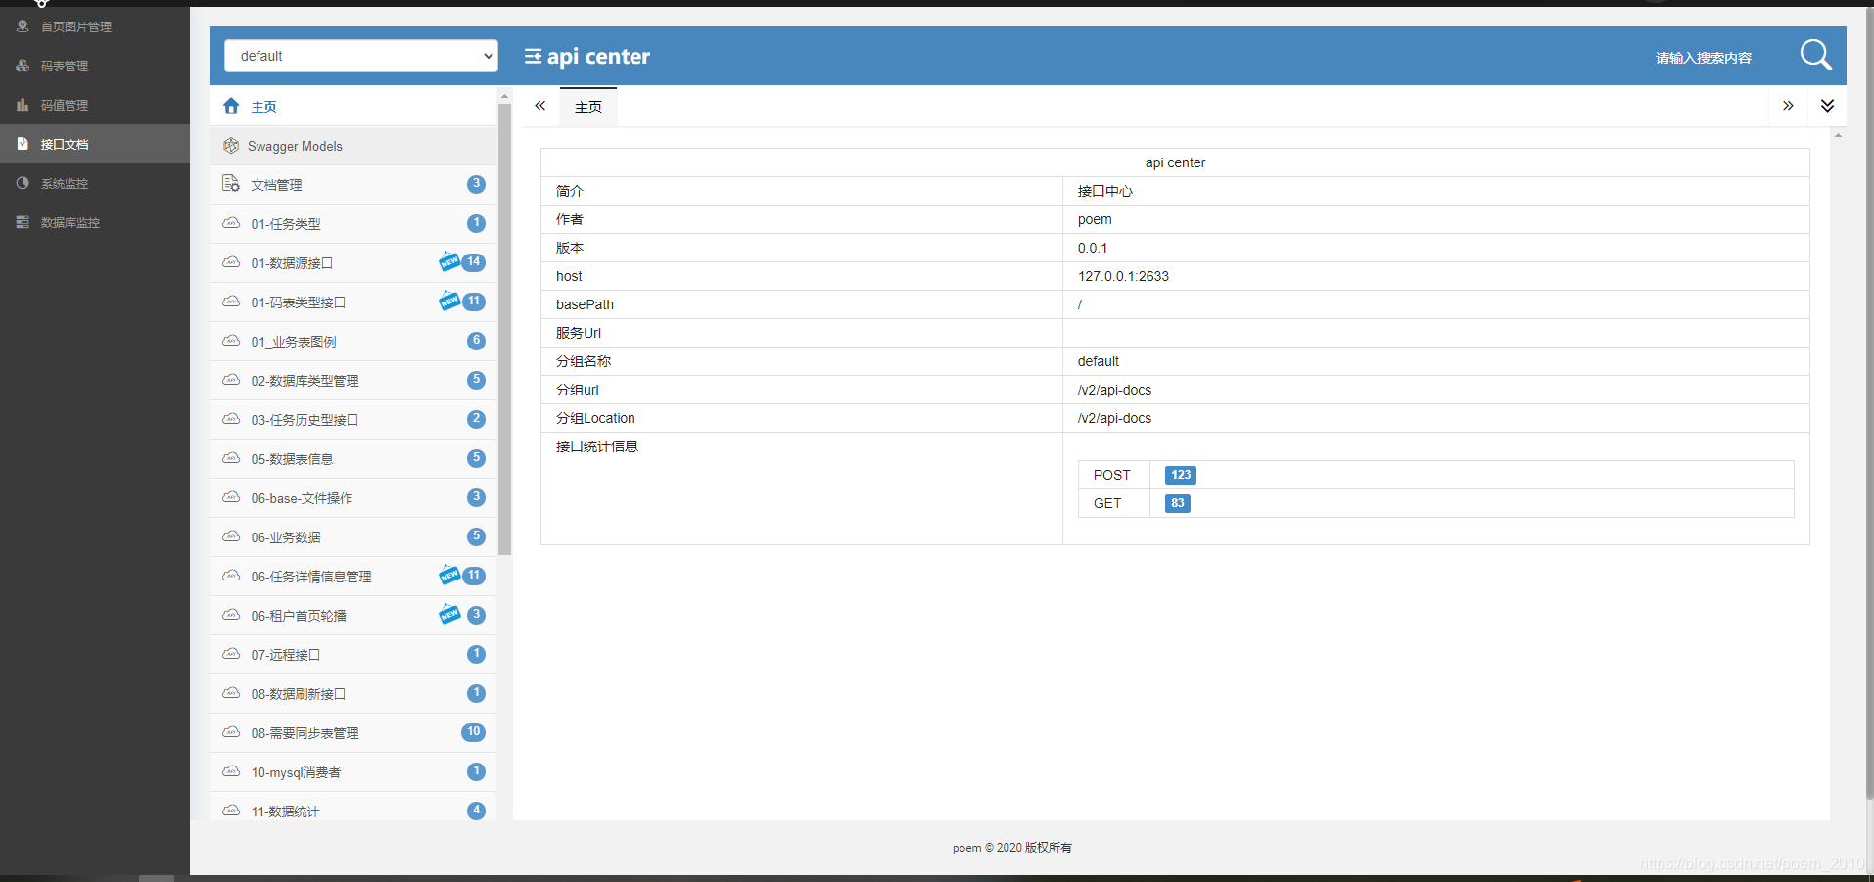This screenshot has height=882, width=1874.
Task: Click the home icon beside 主页
Action: tap(231, 106)
